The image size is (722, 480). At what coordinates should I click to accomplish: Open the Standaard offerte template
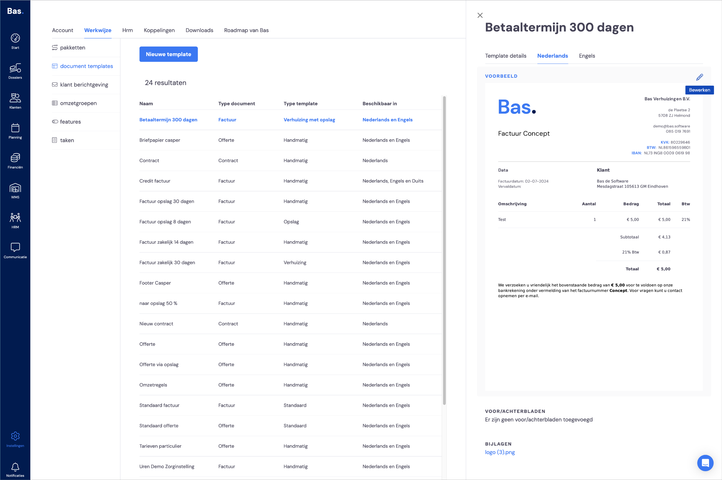[290, 426]
